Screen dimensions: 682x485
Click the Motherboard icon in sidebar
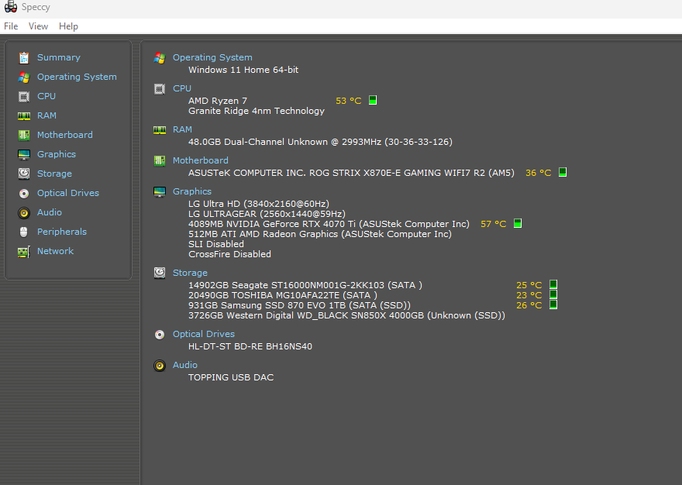click(x=24, y=136)
